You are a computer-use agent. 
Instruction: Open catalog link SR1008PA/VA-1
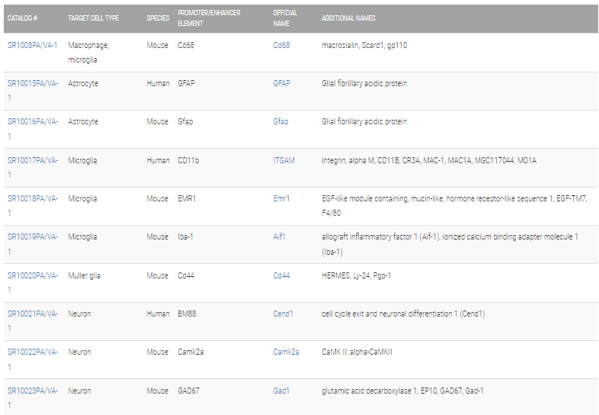pyautogui.click(x=33, y=45)
